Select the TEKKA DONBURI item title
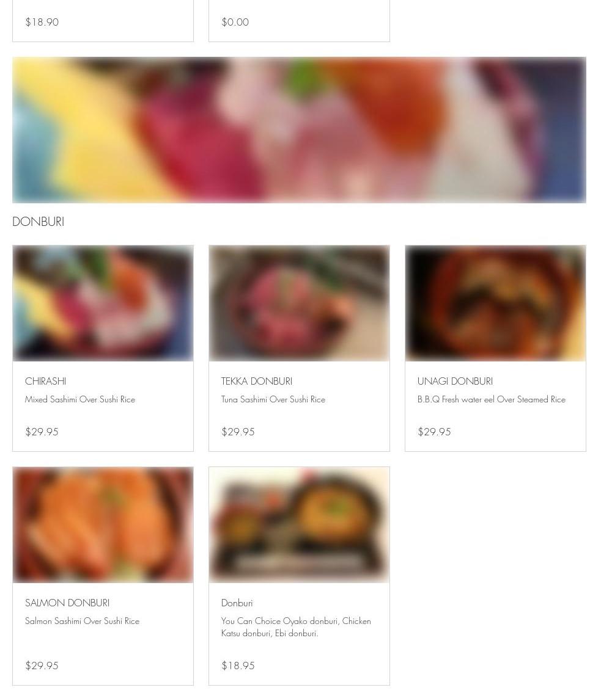Viewport: 590px width, 693px height. coord(257,381)
